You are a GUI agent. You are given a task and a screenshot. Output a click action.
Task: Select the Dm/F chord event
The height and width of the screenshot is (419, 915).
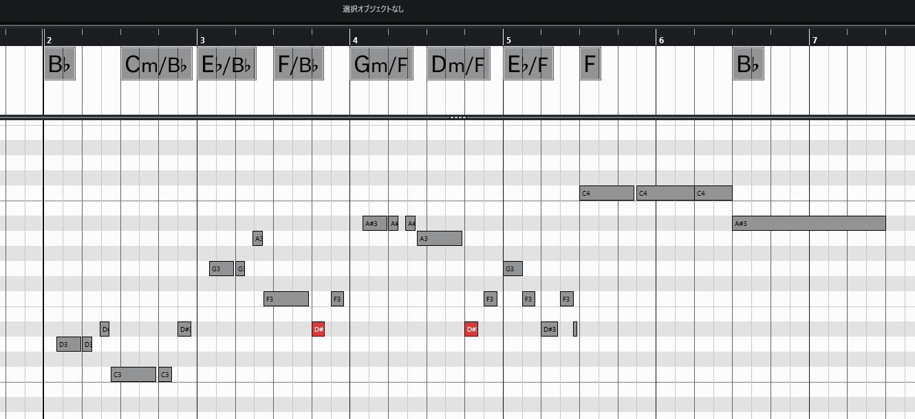[458, 64]
